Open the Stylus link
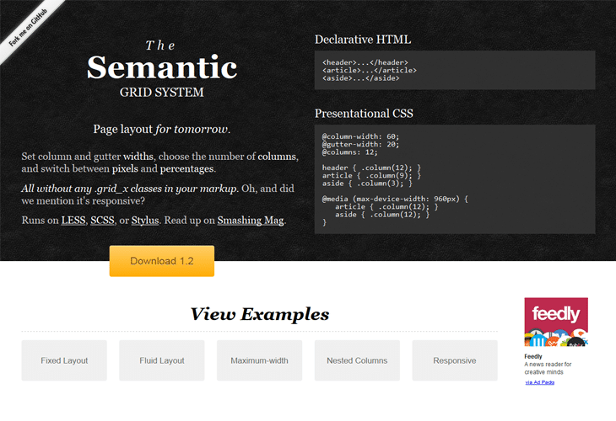 tap(145, 221)
